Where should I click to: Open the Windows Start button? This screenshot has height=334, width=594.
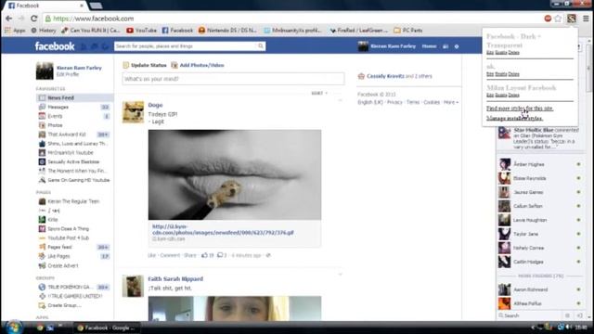point(14,328)
